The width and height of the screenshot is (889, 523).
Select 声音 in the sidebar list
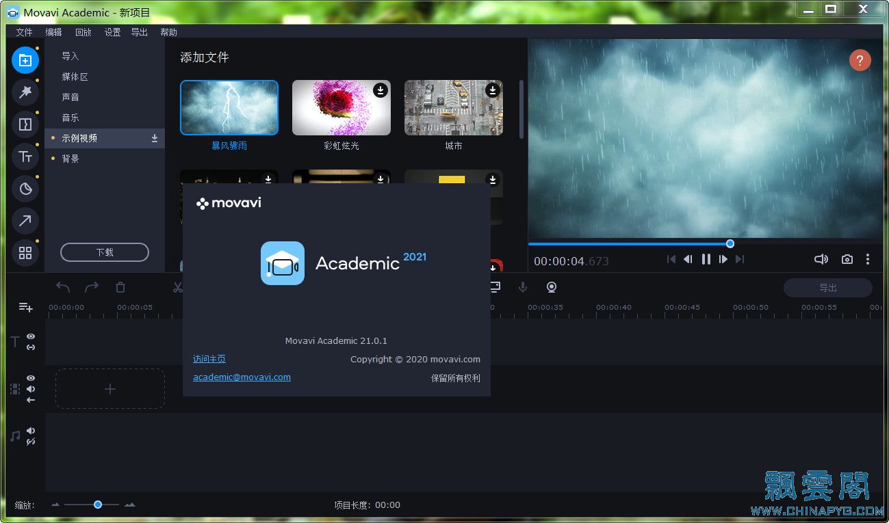tap(105, 97)
